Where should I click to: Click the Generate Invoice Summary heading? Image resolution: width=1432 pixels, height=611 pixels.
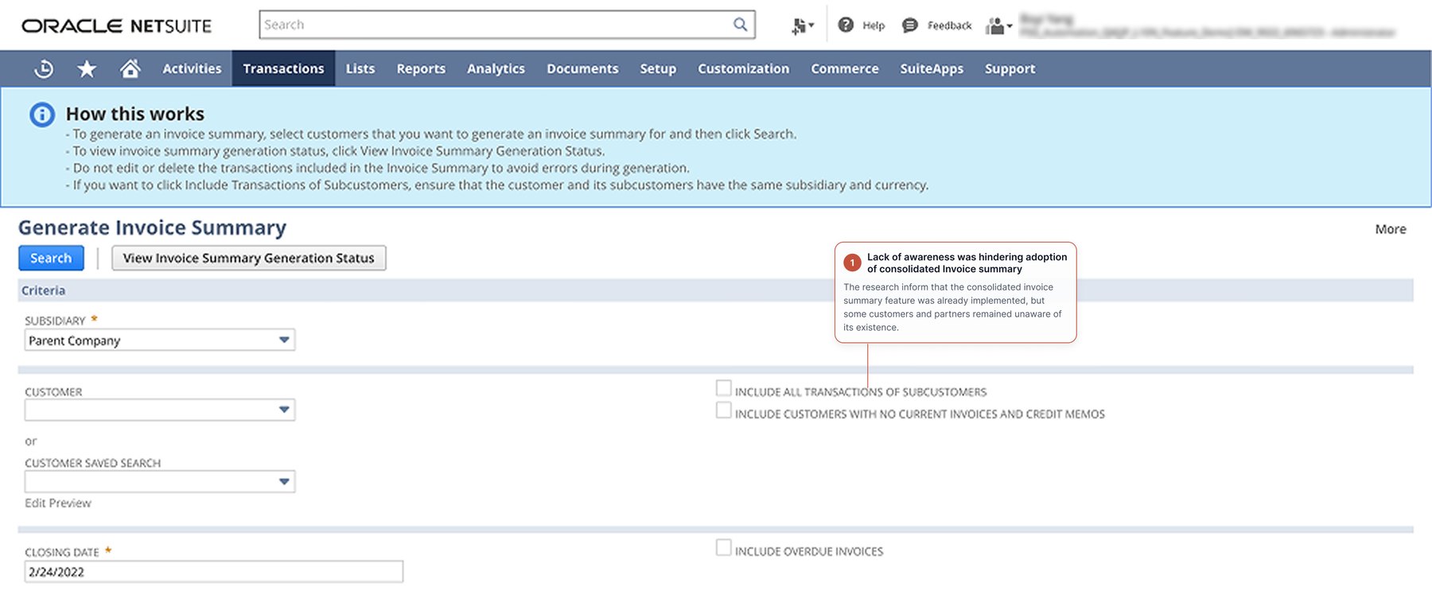(152, 228)
